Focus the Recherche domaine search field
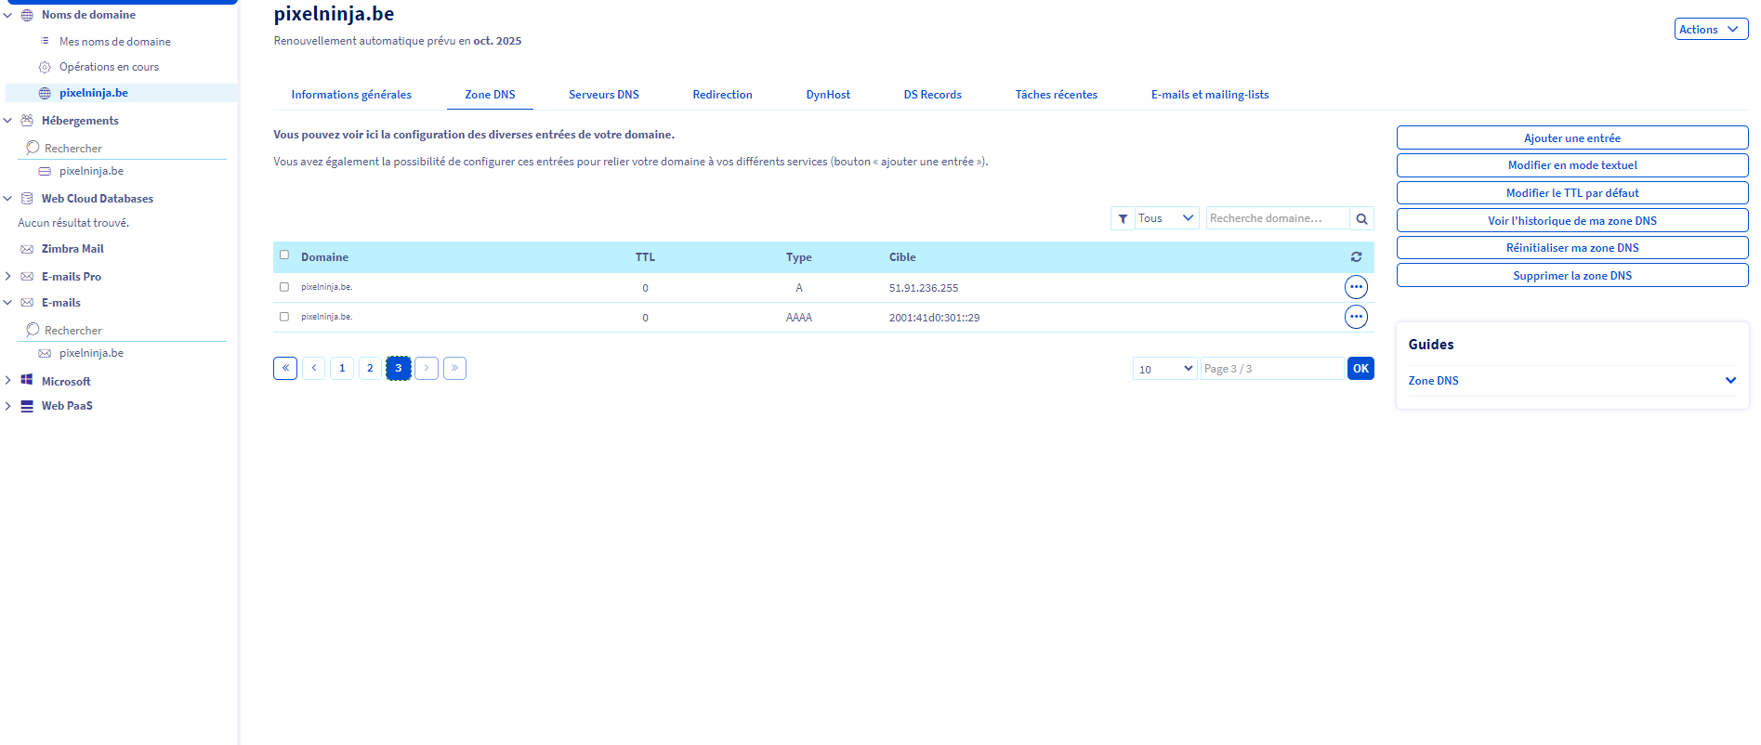The height and width of the screenshot is (745, 1761). point(1277,218)
